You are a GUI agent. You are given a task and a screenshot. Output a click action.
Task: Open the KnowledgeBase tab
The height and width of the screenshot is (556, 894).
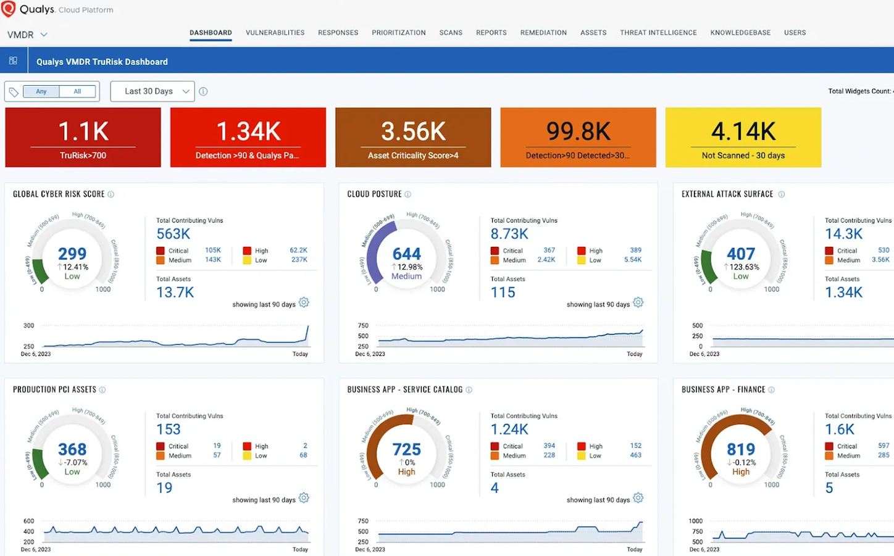740,33
